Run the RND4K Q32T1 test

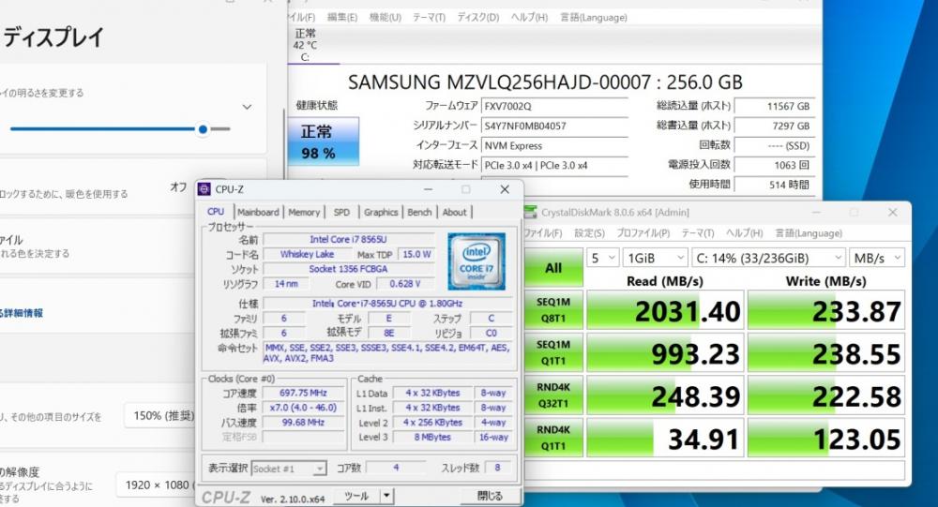coord(553,395)
